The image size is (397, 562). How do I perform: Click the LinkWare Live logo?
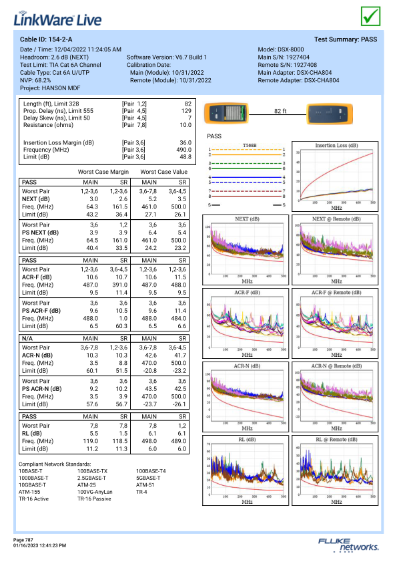pos(57,19)
